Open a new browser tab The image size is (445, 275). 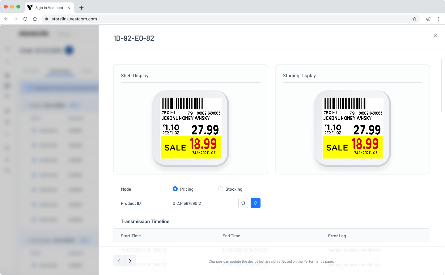[x=82, y=8]
